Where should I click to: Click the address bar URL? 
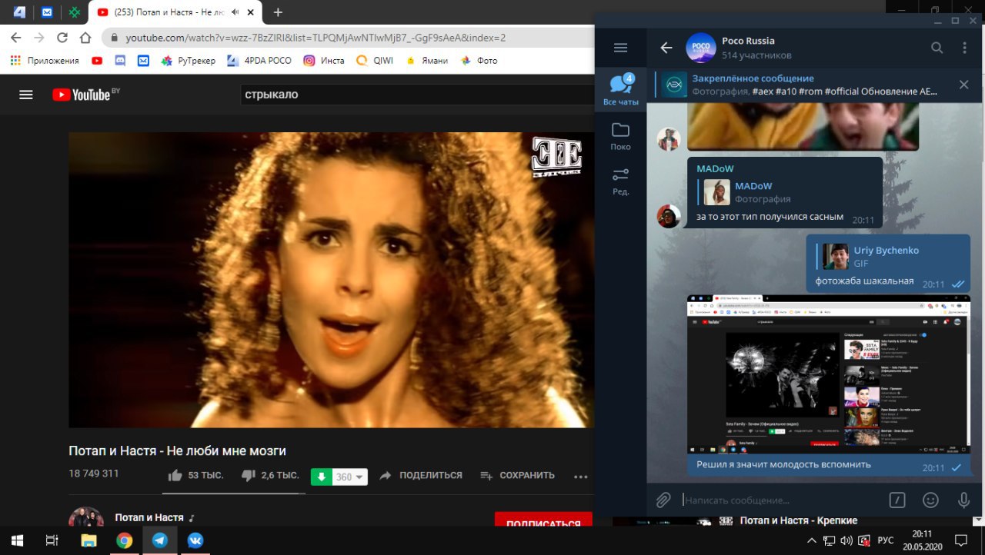pos(316,38)
